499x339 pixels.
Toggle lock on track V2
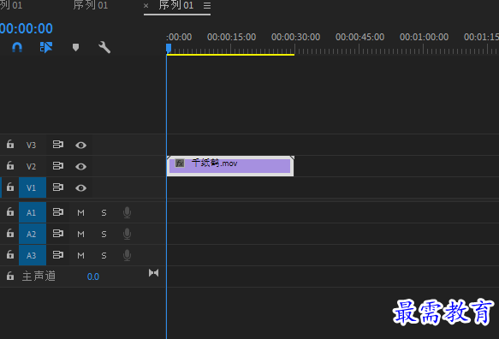pyautogui.click(x=10, y=165)
